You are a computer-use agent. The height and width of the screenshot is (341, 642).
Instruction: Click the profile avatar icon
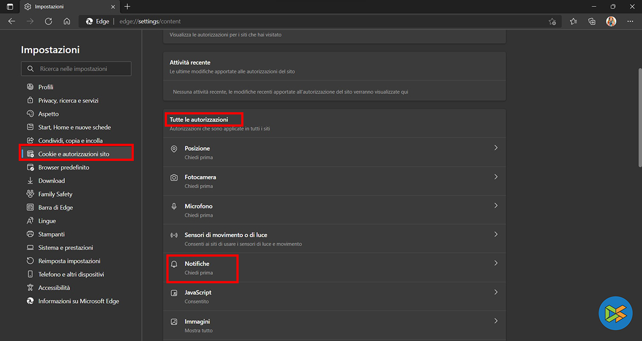click(611, 21)
